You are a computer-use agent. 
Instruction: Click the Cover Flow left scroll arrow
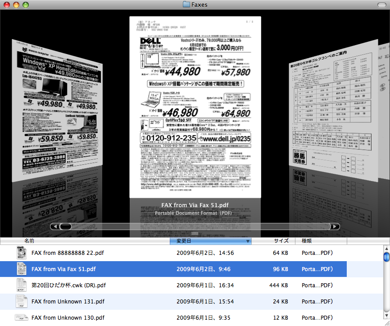(x=55, y=226)
